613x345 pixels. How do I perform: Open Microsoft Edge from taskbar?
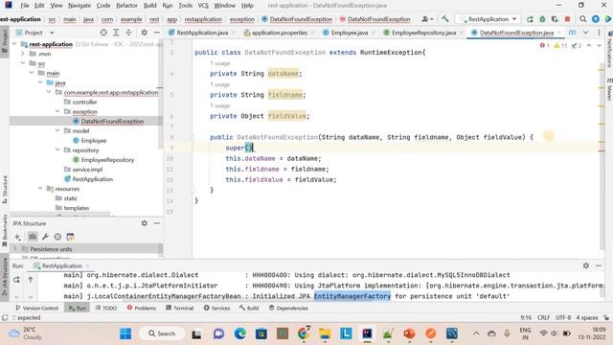click(x=240, y=333)
